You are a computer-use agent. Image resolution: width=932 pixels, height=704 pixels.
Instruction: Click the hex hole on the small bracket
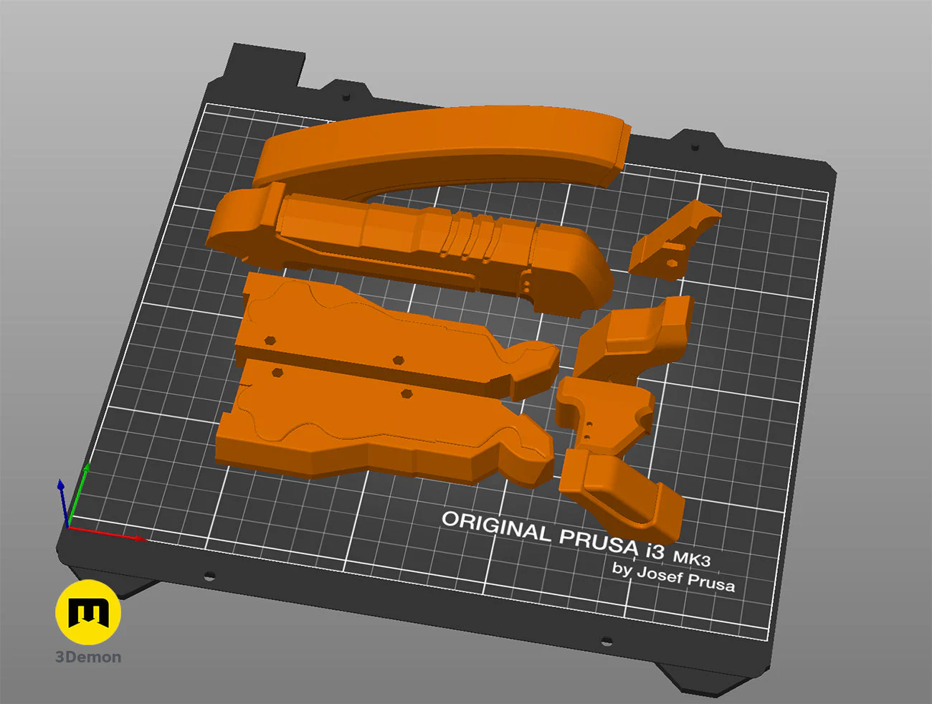[670, 263]
